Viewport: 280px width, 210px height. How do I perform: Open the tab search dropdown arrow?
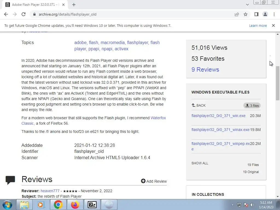(247, 5)
